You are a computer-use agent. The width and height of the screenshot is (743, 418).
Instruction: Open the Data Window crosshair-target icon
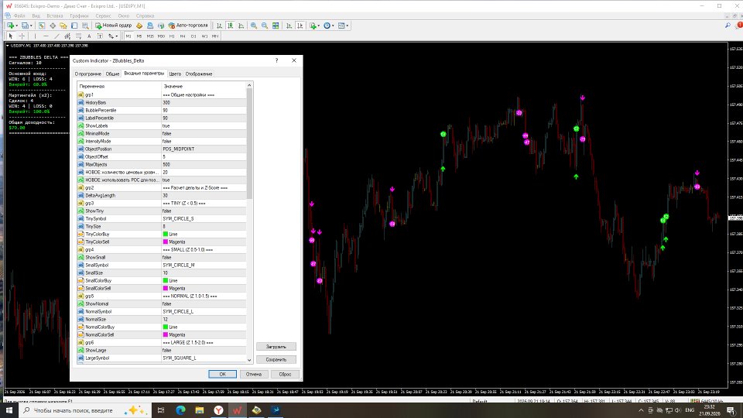[53, 26]
